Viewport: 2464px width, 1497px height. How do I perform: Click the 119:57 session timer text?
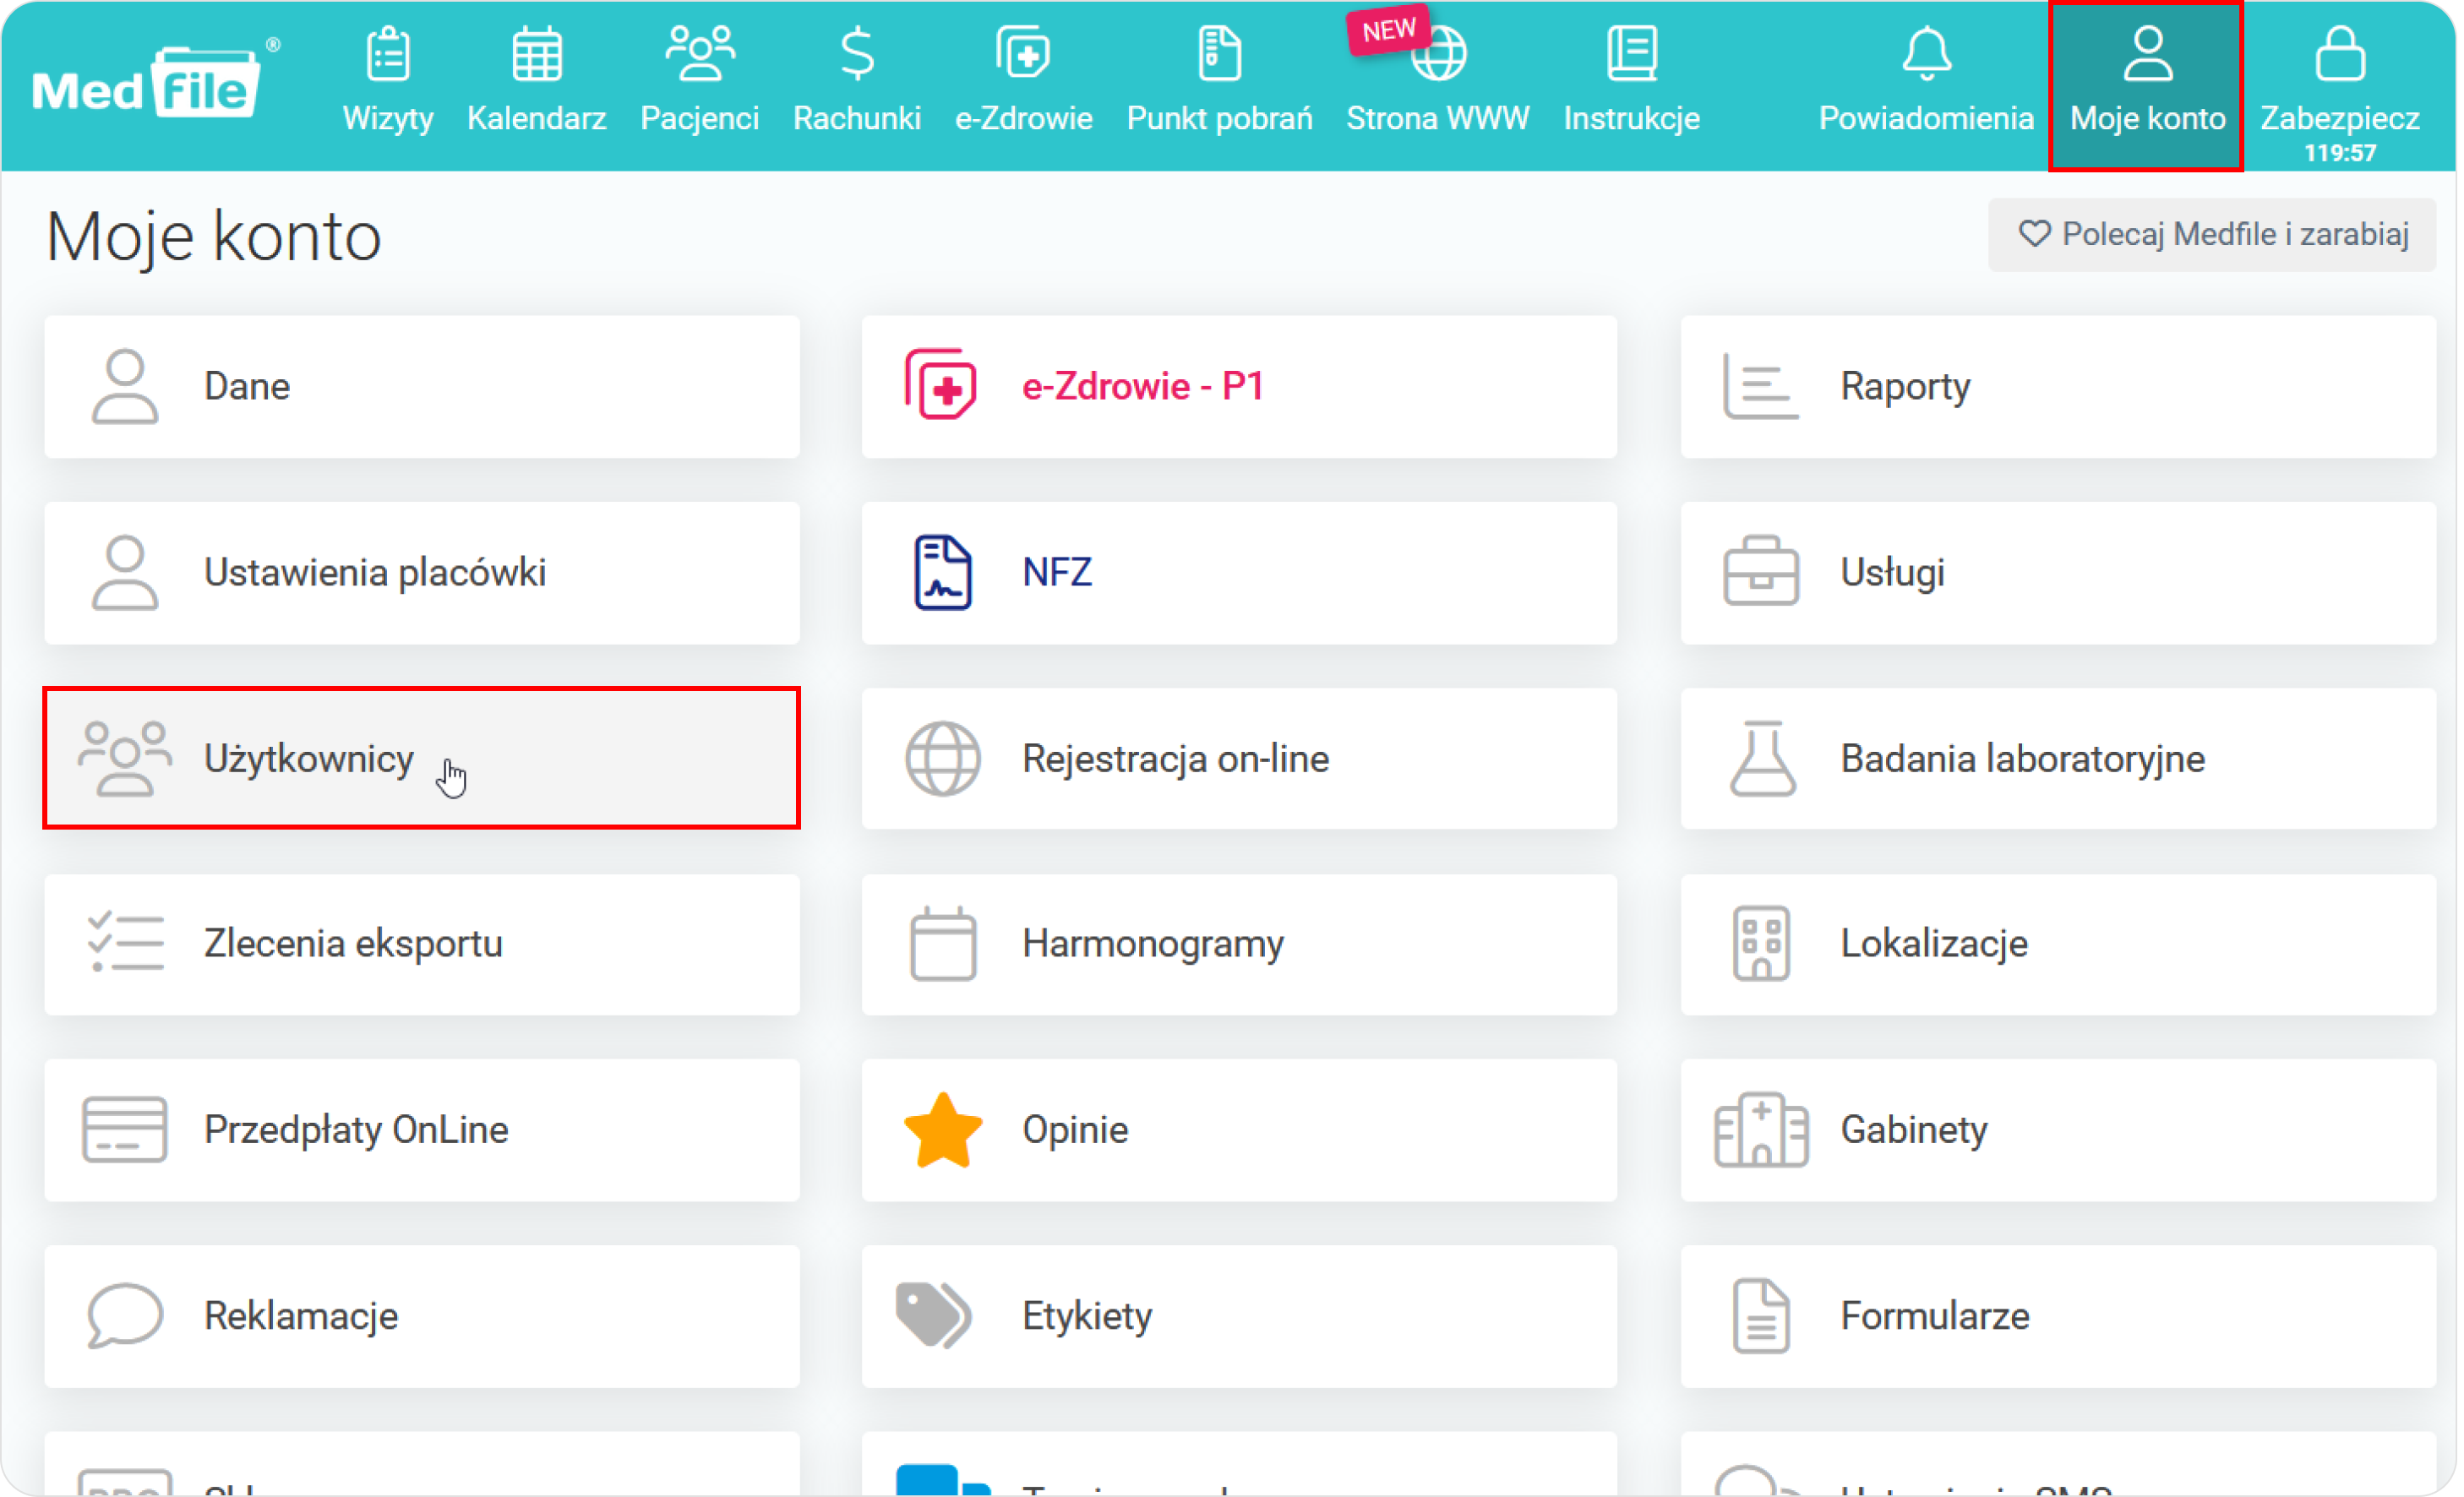point(2340,153)
